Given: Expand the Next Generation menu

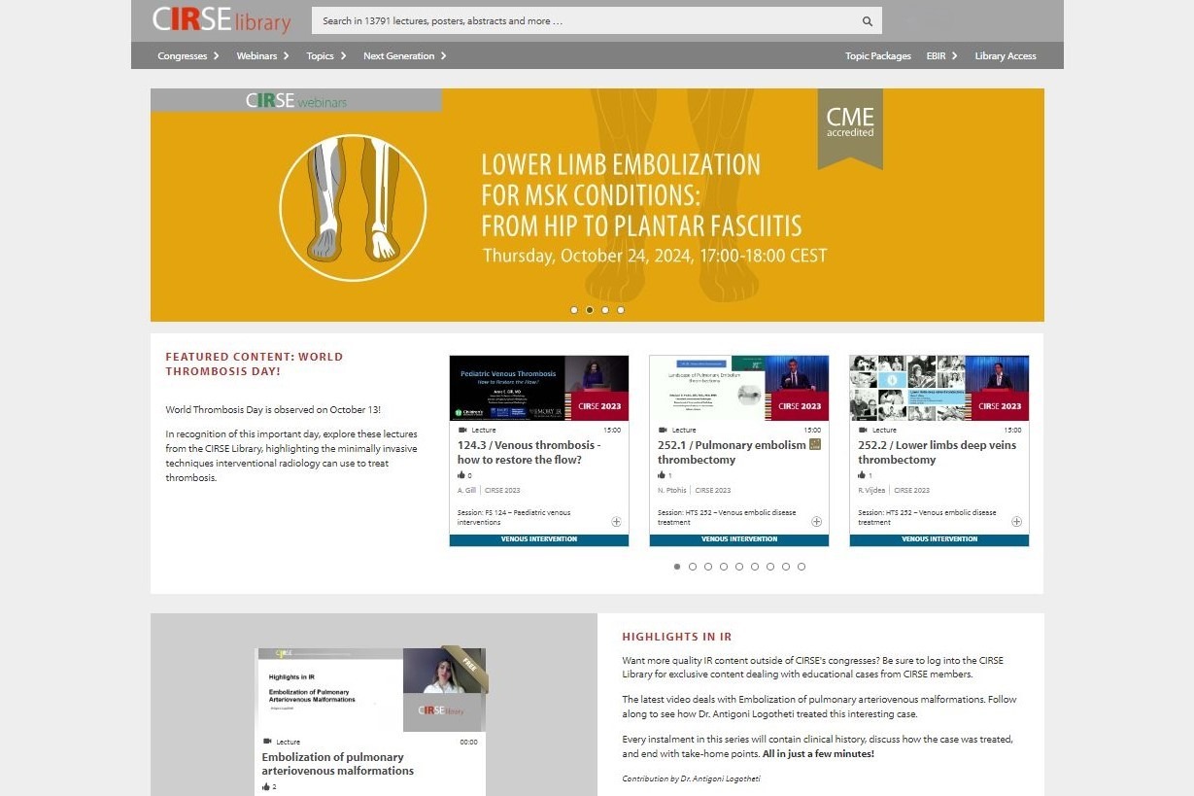Looking at the screenshot, I should tap(405, 55).
